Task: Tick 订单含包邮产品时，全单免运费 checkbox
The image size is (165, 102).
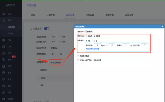Action: click(78, 60)
